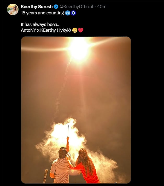The height and width of the screenshot is (186, 164).
Task: Click the red heart emoji
Action: point(81,30)
